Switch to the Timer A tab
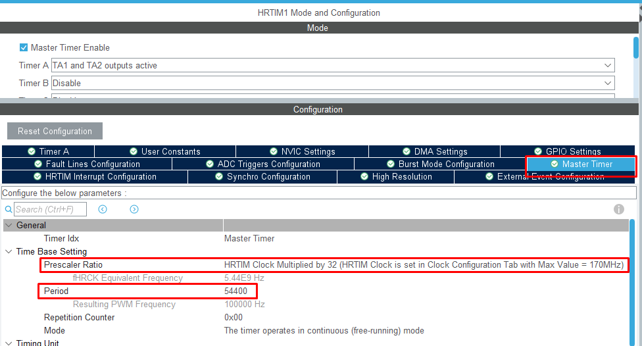642x346 pixels. click(x=48, y=151)
